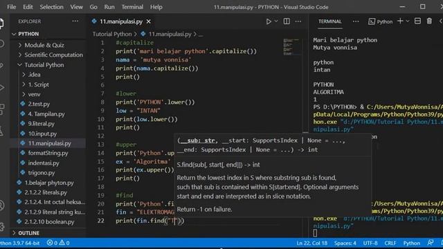Image resolution: width=443 pixels, height=249 pixels.
Task: Select language mode Python in status bar
Action: click(x=411, y=243)
